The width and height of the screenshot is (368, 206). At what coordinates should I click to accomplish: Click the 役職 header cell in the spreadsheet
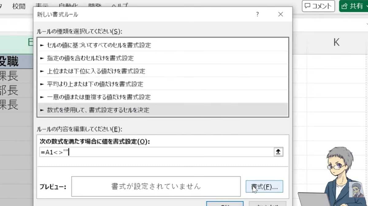(16, 62)
